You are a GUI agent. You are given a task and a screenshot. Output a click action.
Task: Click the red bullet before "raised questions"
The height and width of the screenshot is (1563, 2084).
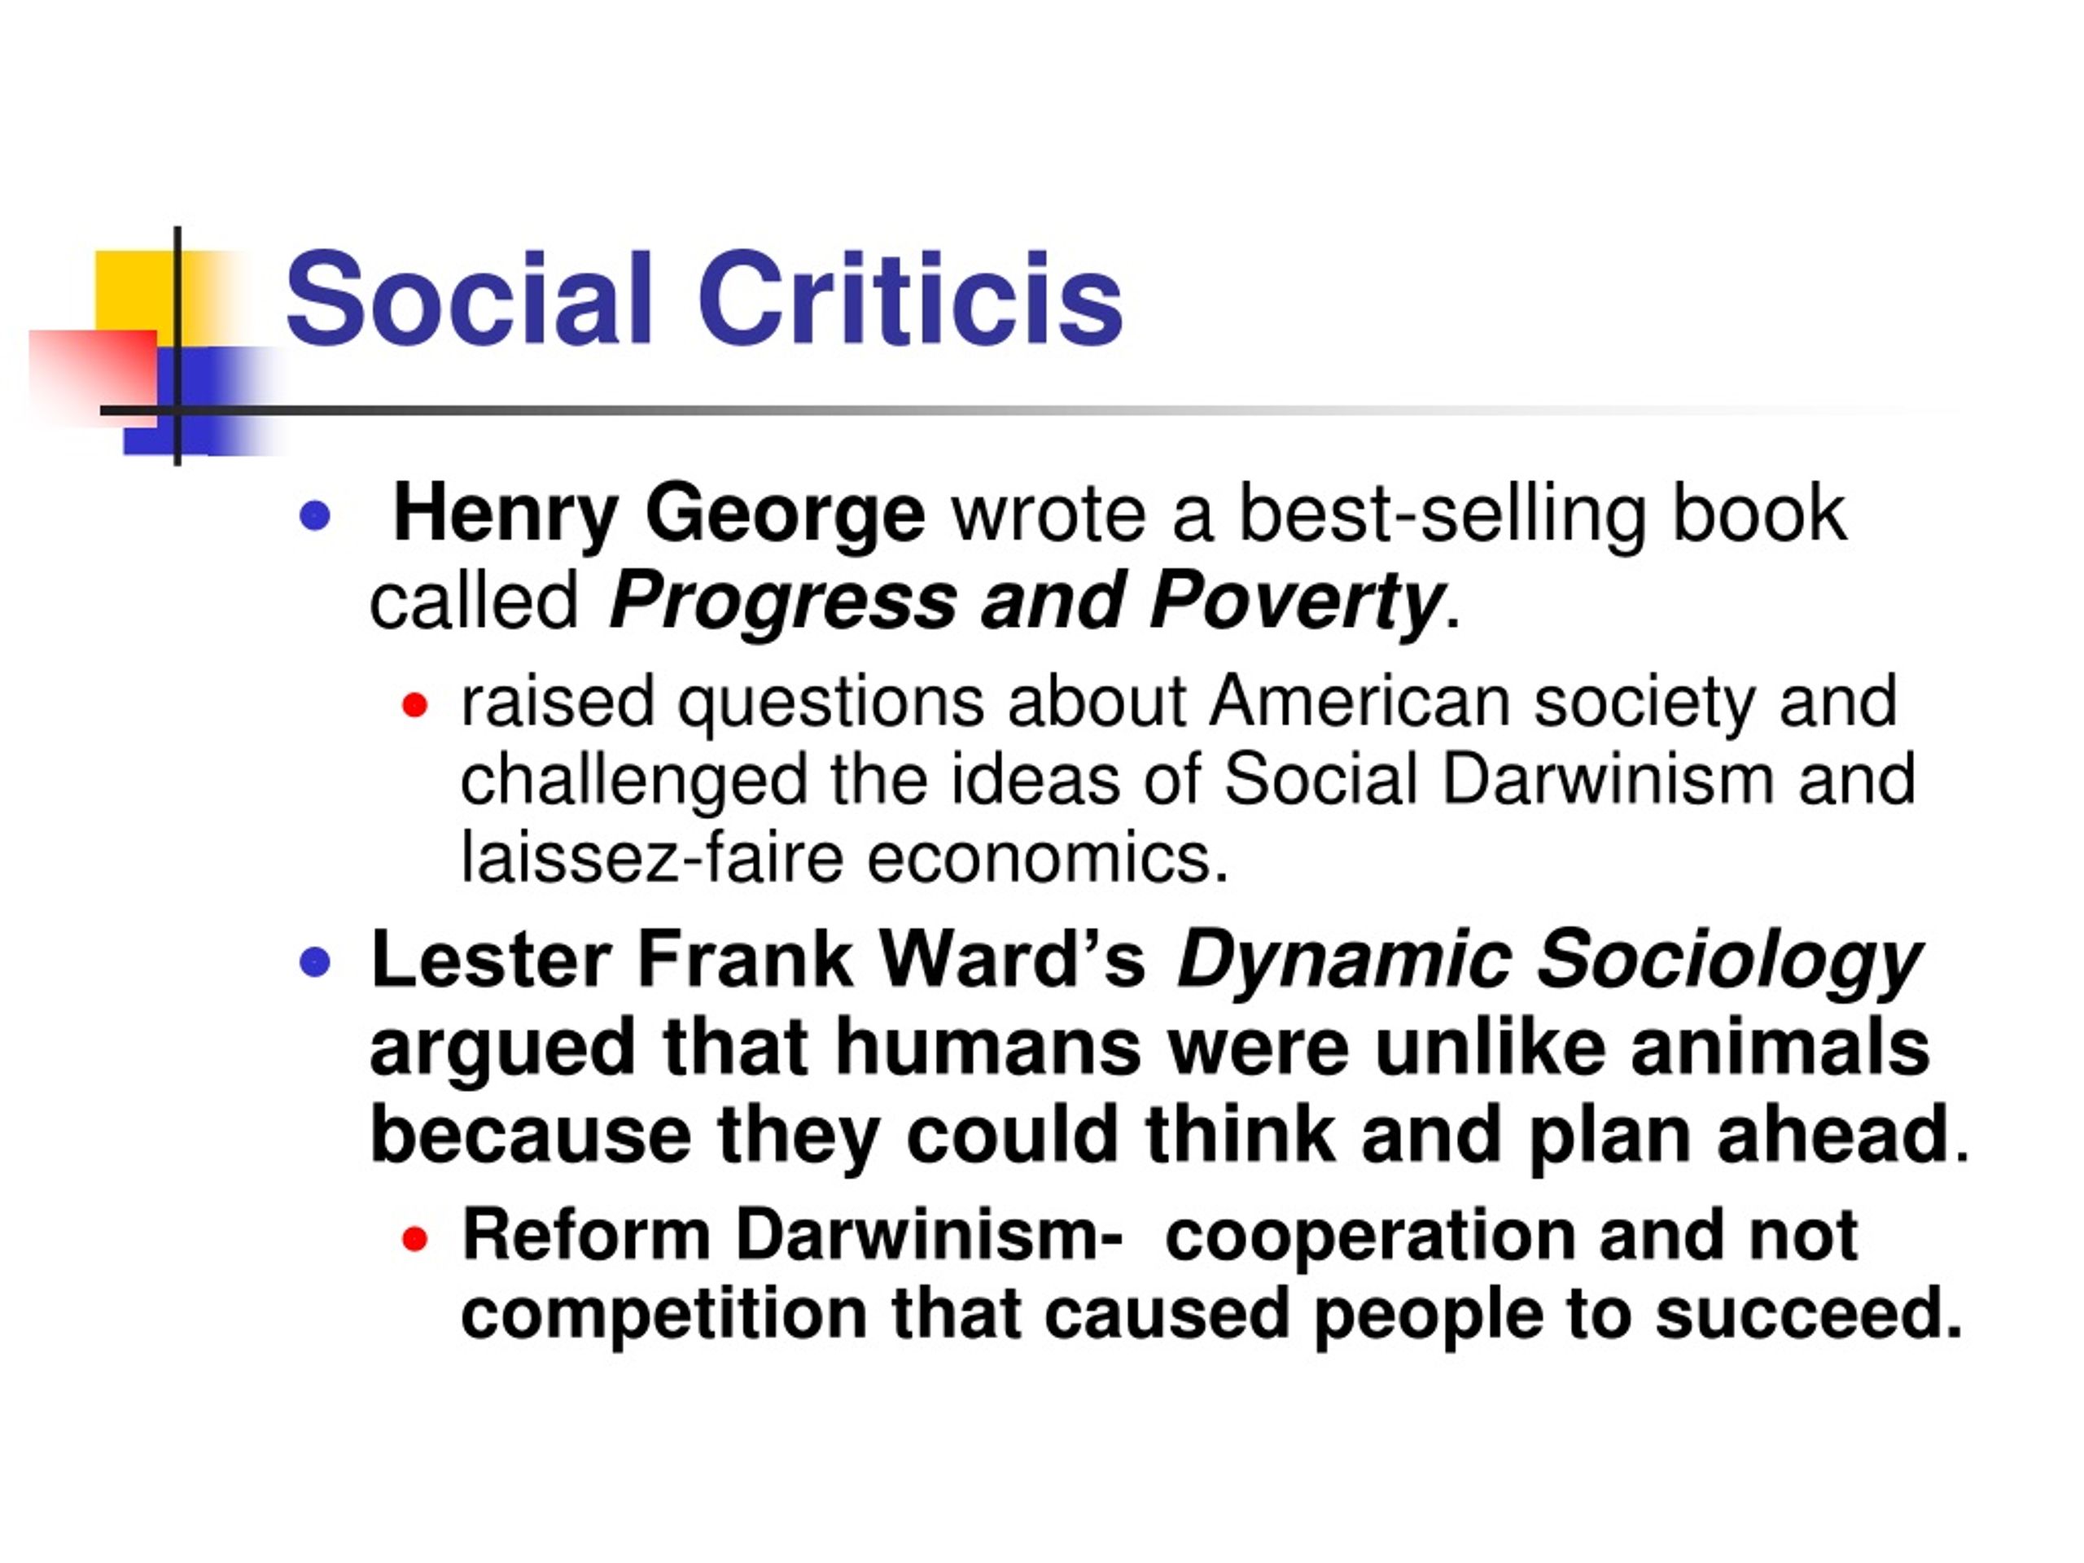click(414, 704)
